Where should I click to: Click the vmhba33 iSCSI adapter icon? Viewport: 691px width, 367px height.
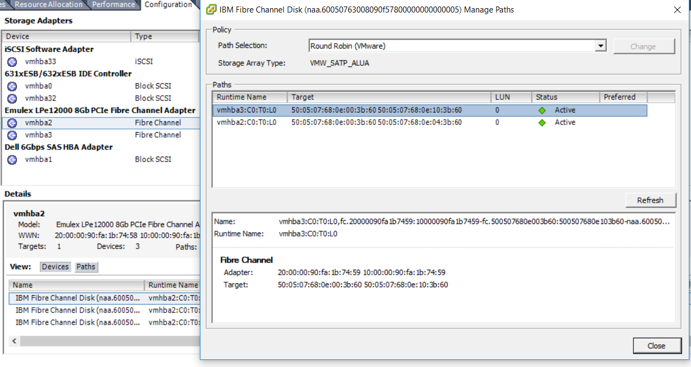coord(12,61)
